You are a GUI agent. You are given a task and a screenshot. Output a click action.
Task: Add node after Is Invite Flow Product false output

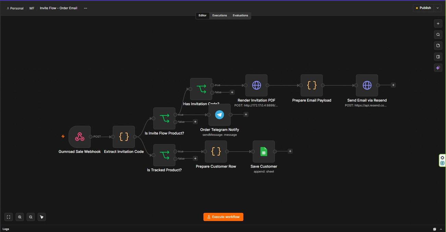[195, 122]
